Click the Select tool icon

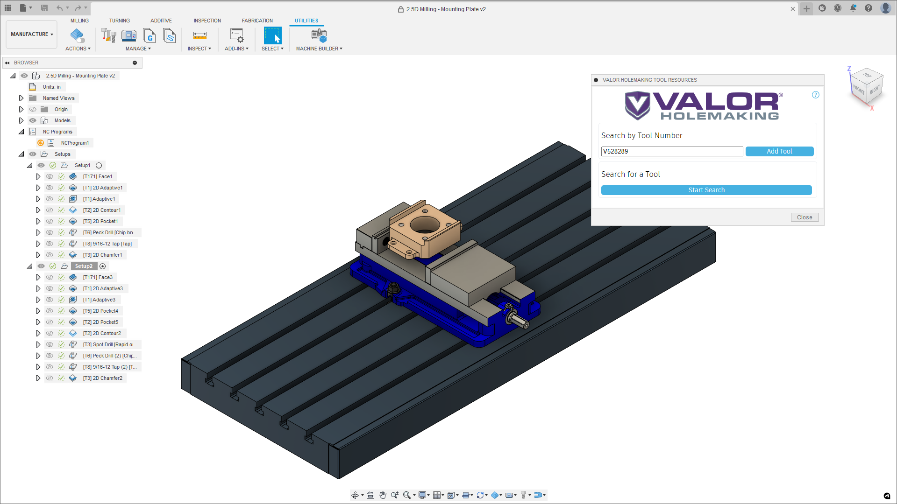point(272,35)
